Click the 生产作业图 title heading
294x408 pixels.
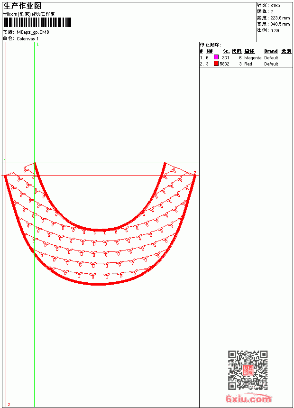point(22,6)
